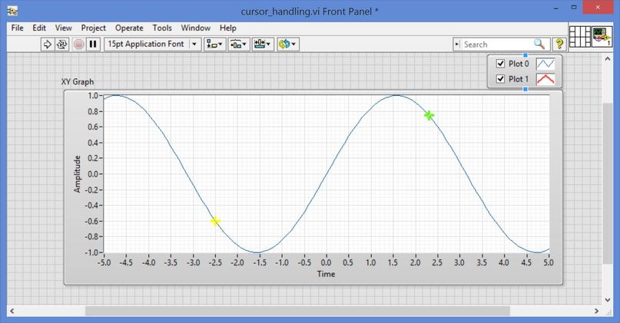This screenshot has height=323, width=620.
Task: Click the Amplitude axis label
Action: point(77,173)
